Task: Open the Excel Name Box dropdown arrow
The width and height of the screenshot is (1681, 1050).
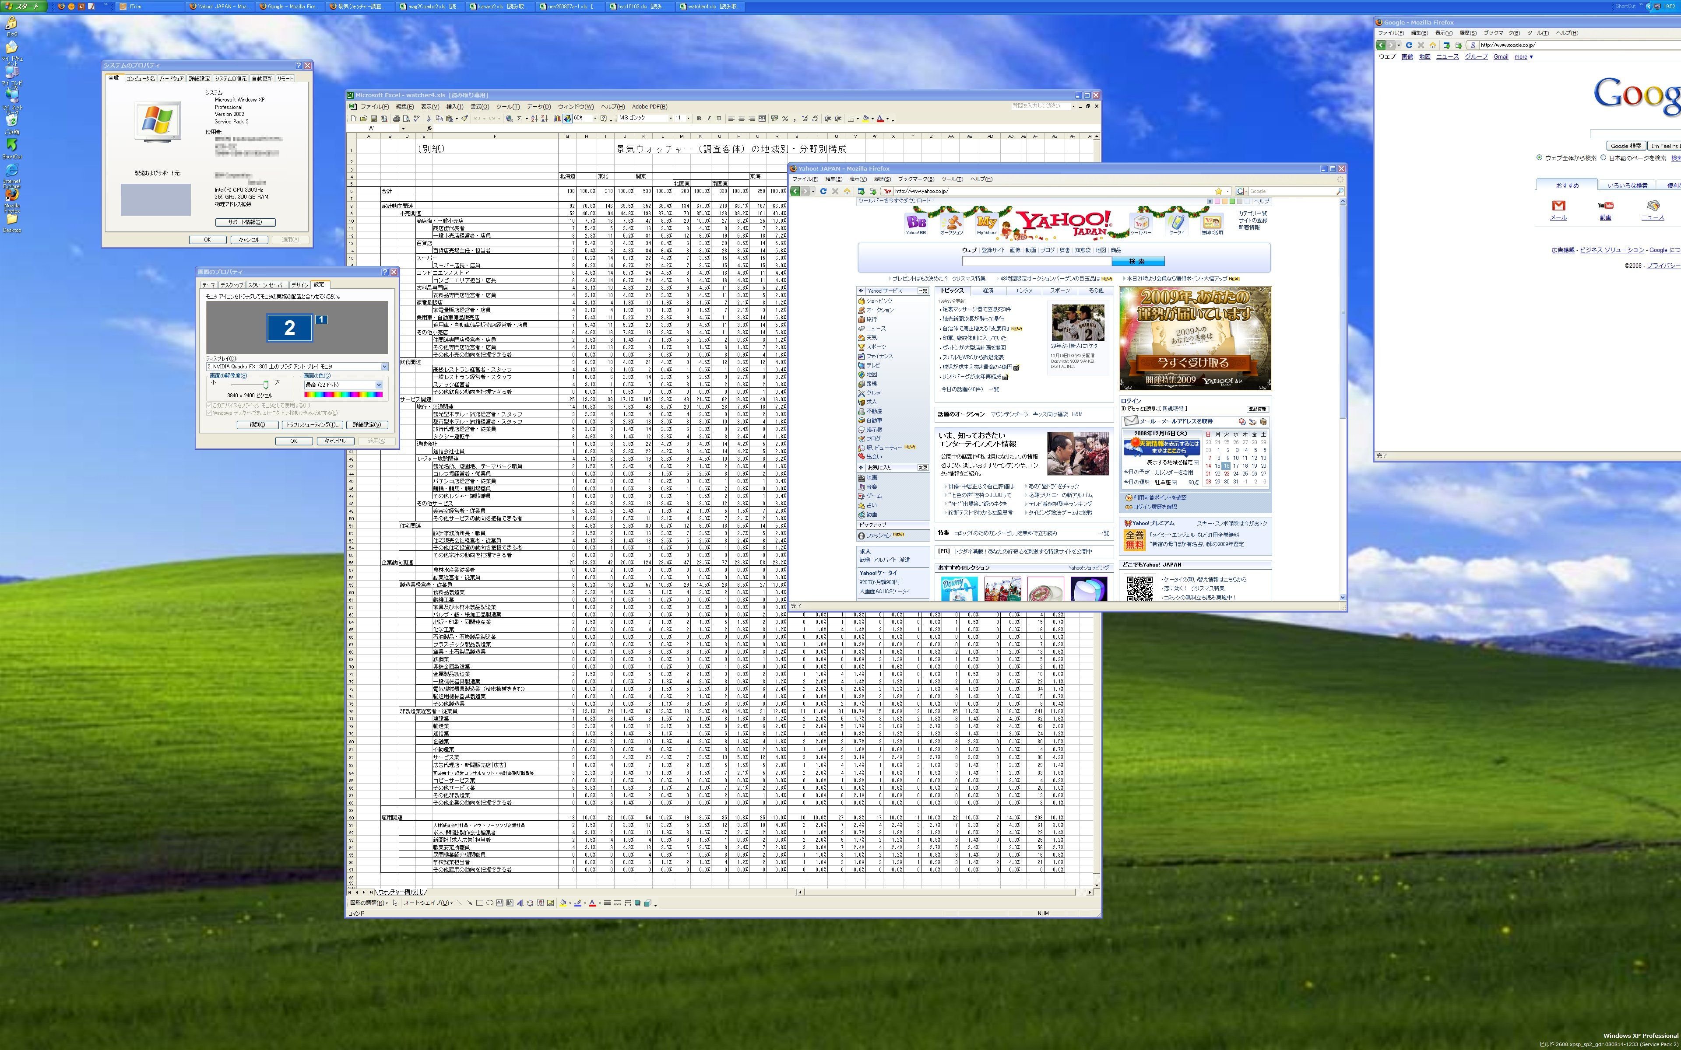Action: (404, 129)
